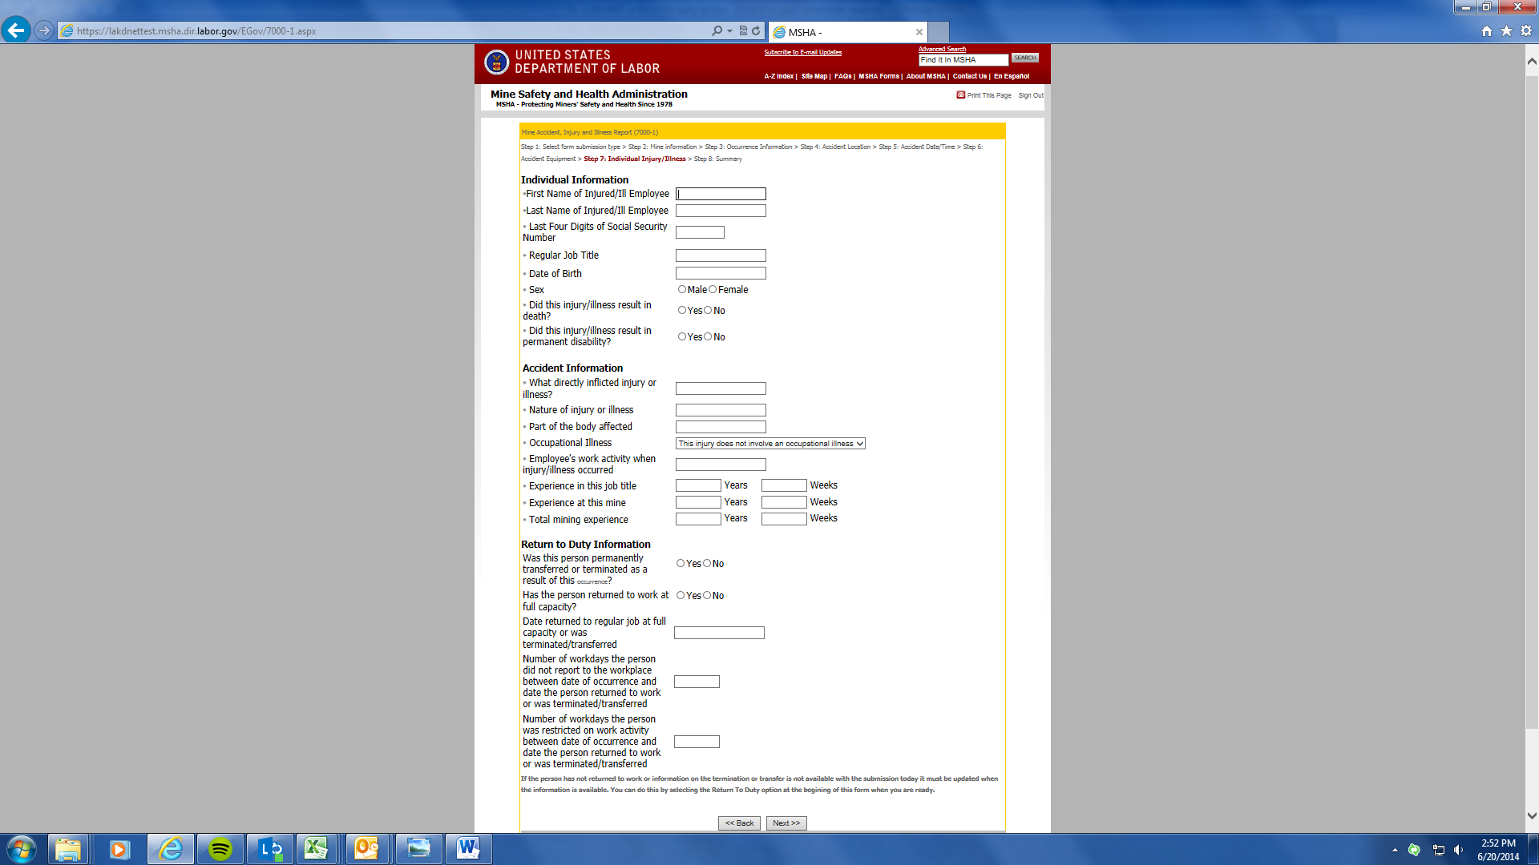Expand address bar search dropdown arrow

[729, 30]
